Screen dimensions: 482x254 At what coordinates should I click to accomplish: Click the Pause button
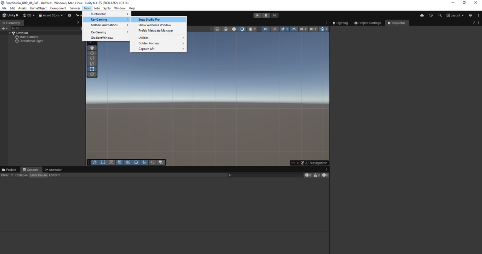[x=266, y=15]
